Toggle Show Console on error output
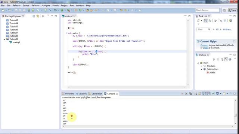239x134 pixels. (208, 93)
